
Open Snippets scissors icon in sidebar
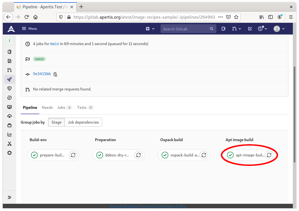[9, 144]
